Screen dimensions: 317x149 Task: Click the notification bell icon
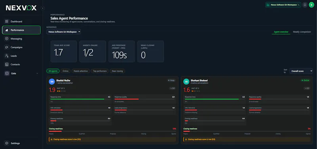pos(305,5)
